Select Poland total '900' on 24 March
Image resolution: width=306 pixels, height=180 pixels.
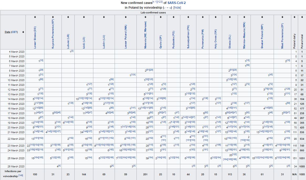pyautogui.click(x=302, y=150)
